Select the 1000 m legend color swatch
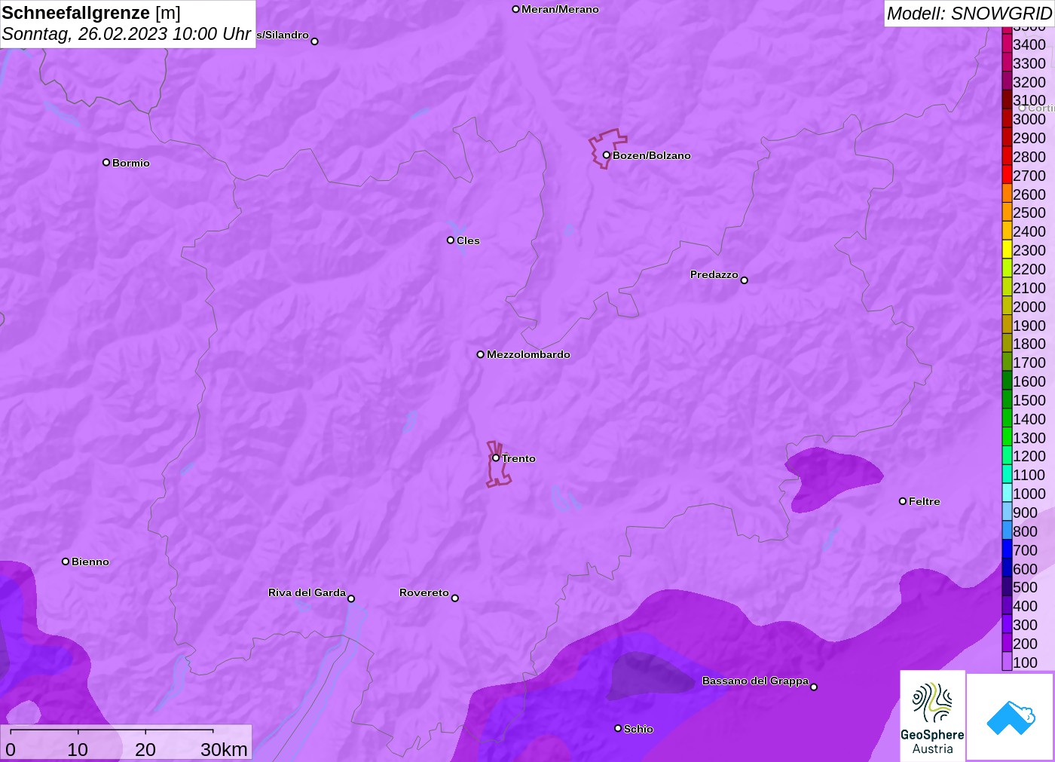This screenshot has height=762, width=1055. (x=1007, y=493)
